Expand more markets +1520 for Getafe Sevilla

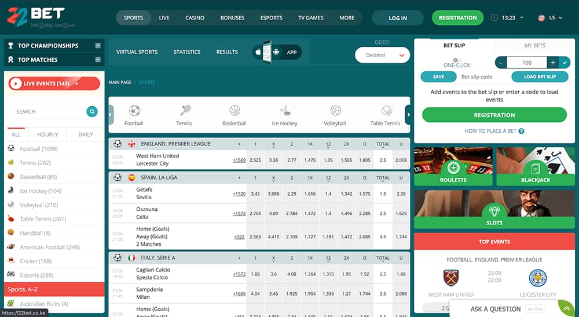(x=239, y=193)
